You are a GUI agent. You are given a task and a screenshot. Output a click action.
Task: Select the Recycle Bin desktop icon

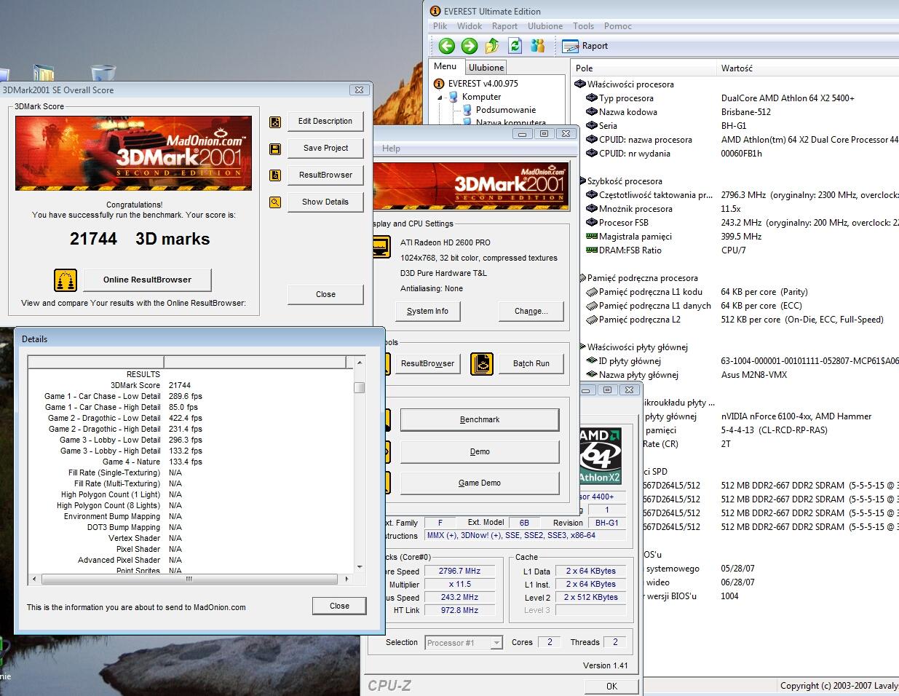[x=103, y=73]
